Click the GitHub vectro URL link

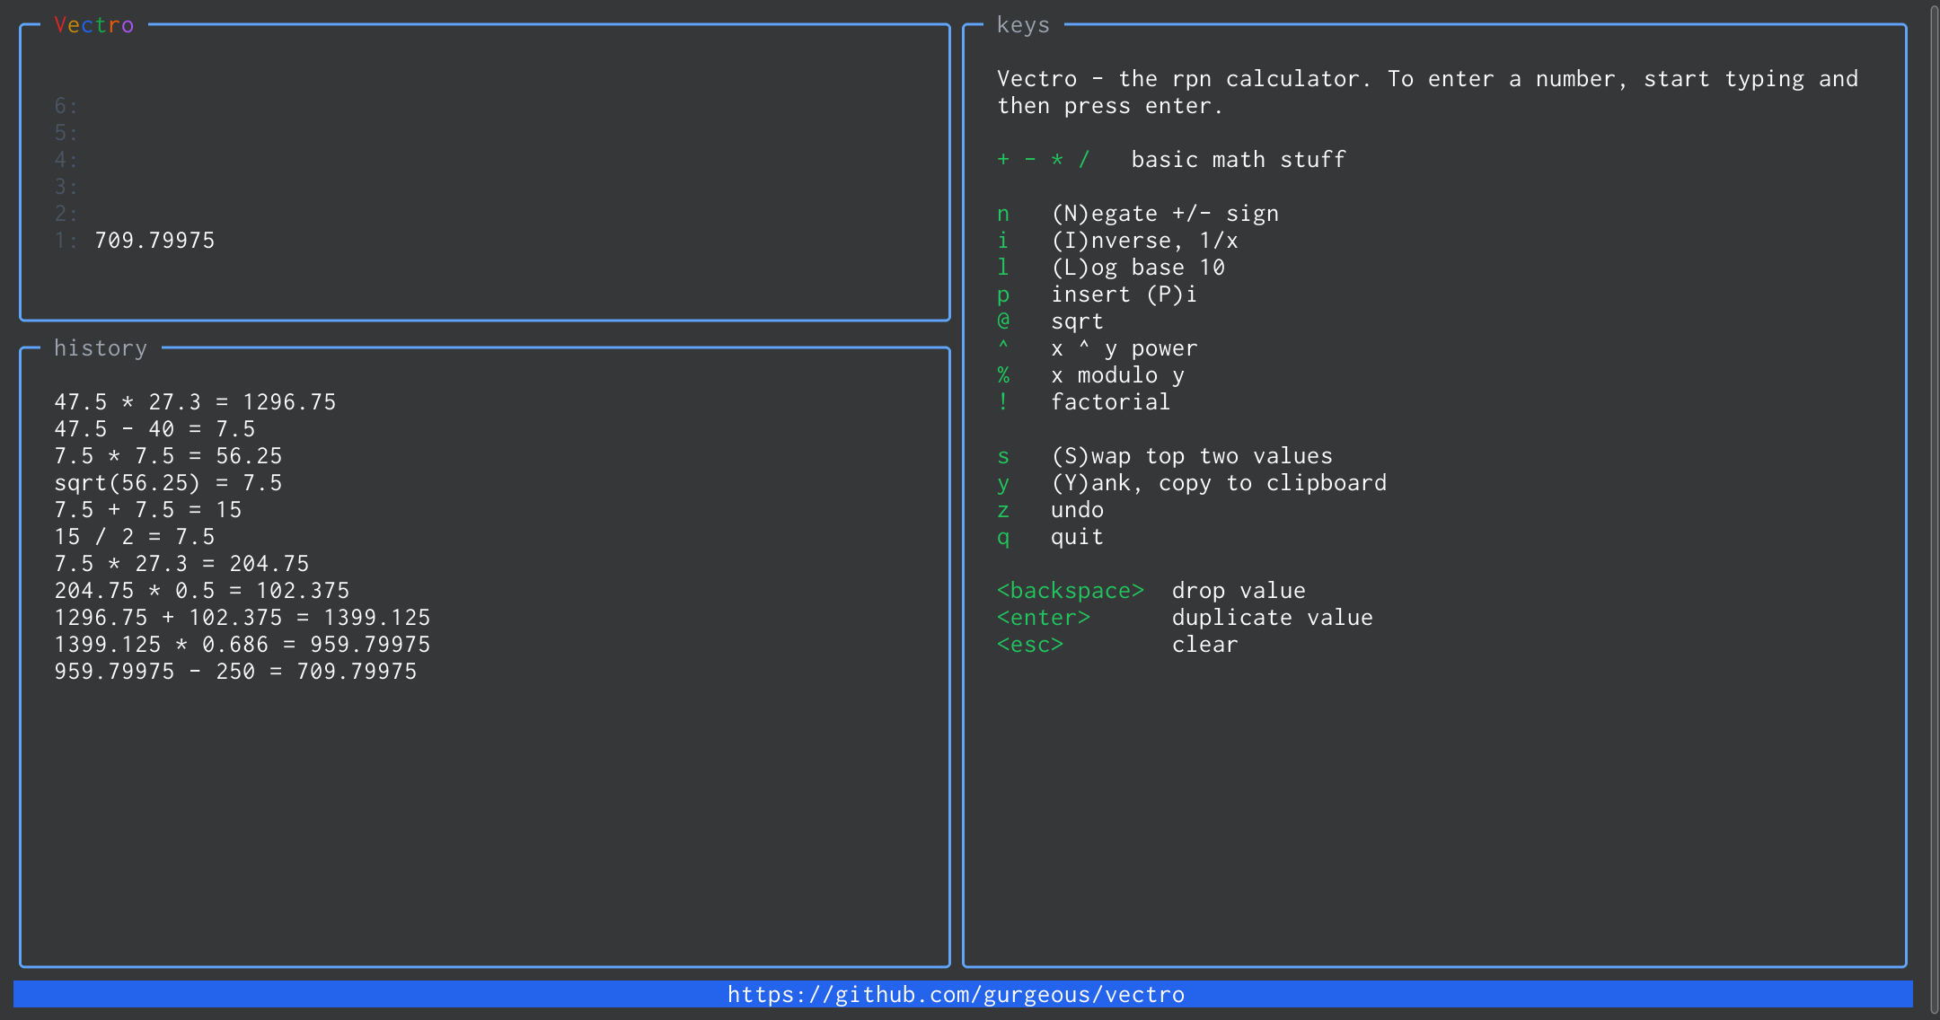(956, 995)
